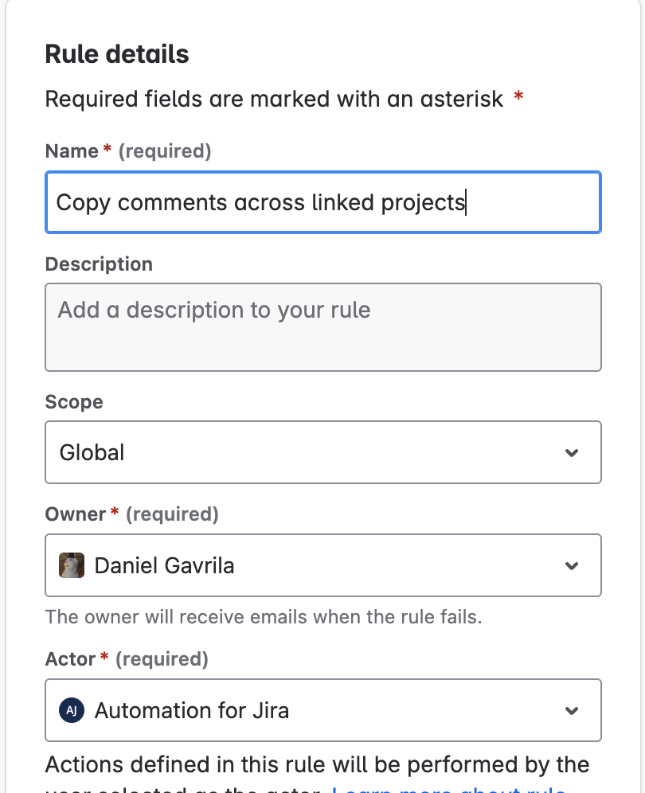
Task: Open the Owner dropdown on Daniel Gavrila's name
Action: click(164, 566)
